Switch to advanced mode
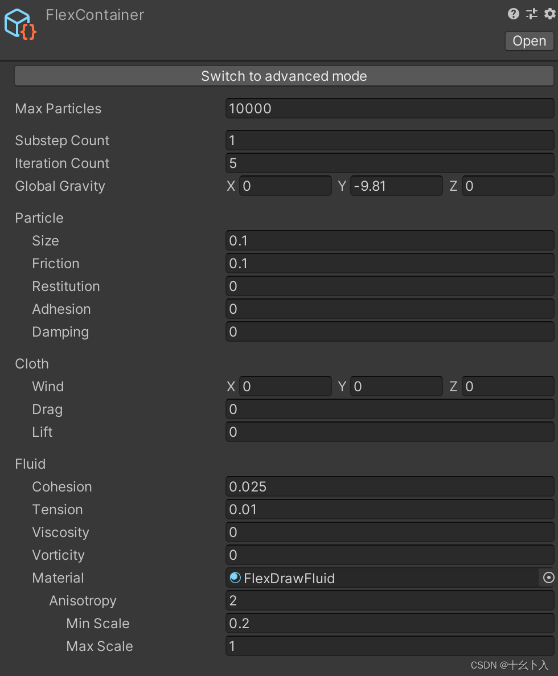Viewport: 558px width, 676px height. point(284,76)
